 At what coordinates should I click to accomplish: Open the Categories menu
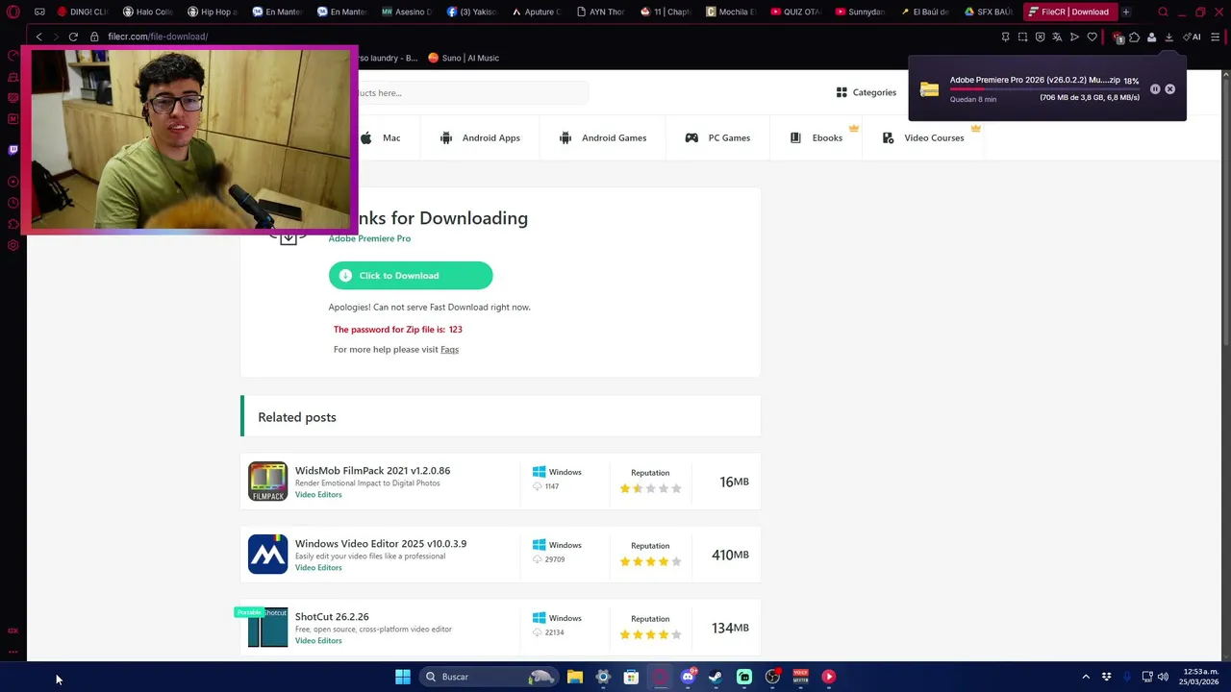coord(866,92)
